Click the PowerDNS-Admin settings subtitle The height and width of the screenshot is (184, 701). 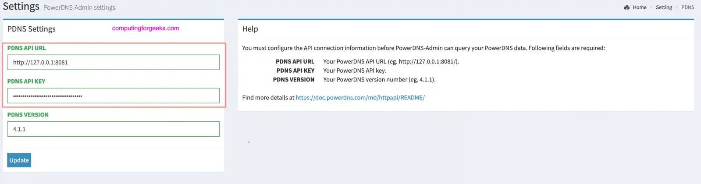click(x=79, y=7)
